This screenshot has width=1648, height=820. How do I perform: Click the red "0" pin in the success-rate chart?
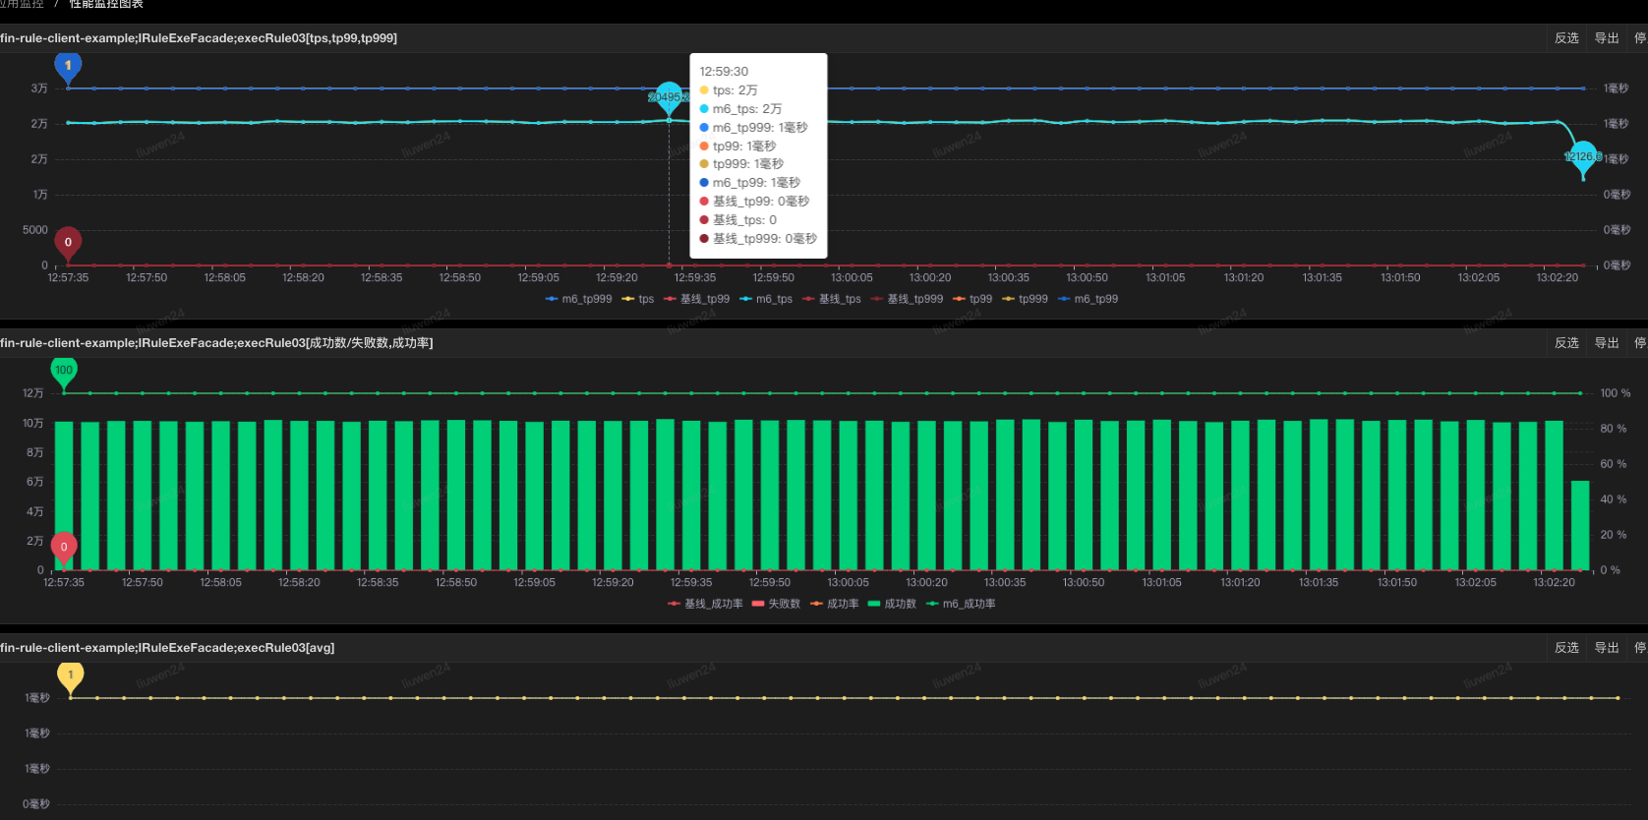click(x=64, y=547)
